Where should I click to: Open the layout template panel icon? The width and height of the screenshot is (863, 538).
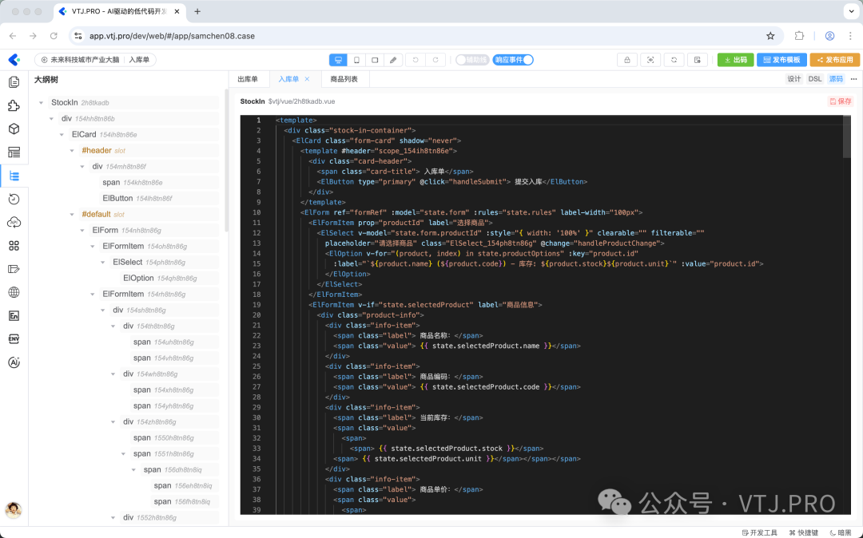[x=14, y=152]
